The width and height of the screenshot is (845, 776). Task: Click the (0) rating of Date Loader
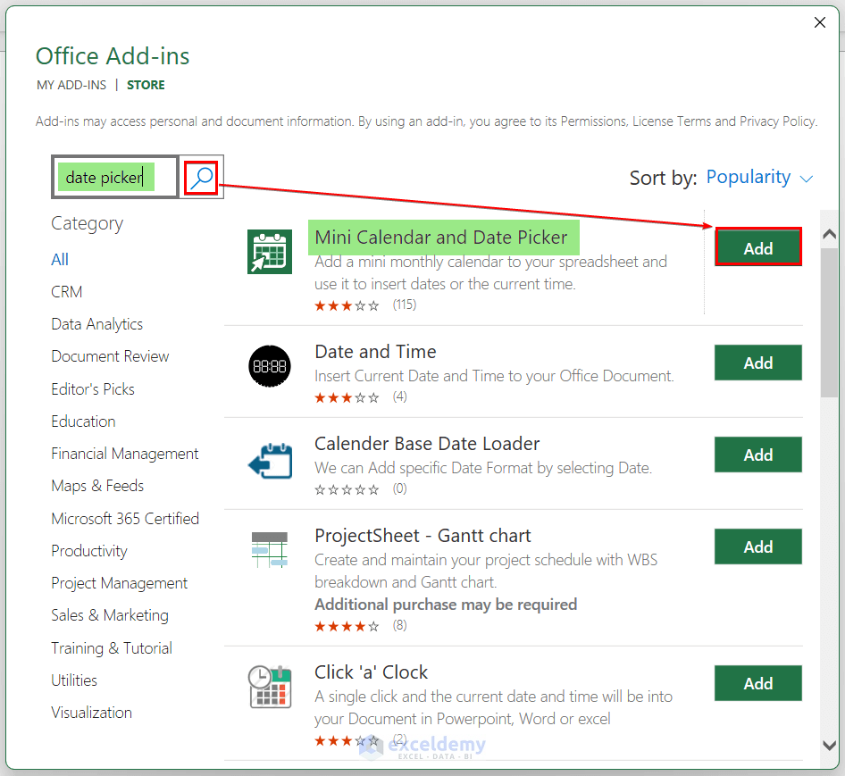click(x=399, y=488)
